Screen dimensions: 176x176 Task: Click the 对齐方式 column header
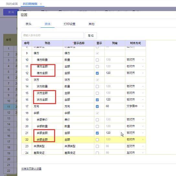coord(135,43)
